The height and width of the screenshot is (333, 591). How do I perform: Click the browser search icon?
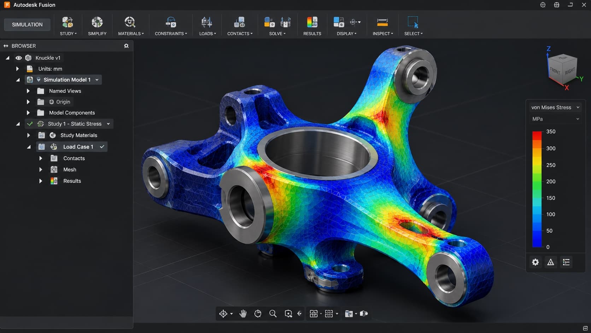click(x=126, y=46)
